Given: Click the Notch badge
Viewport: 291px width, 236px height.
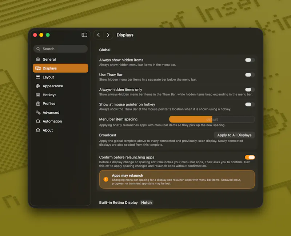Looking at the screenshot, I should coord(147,203).
